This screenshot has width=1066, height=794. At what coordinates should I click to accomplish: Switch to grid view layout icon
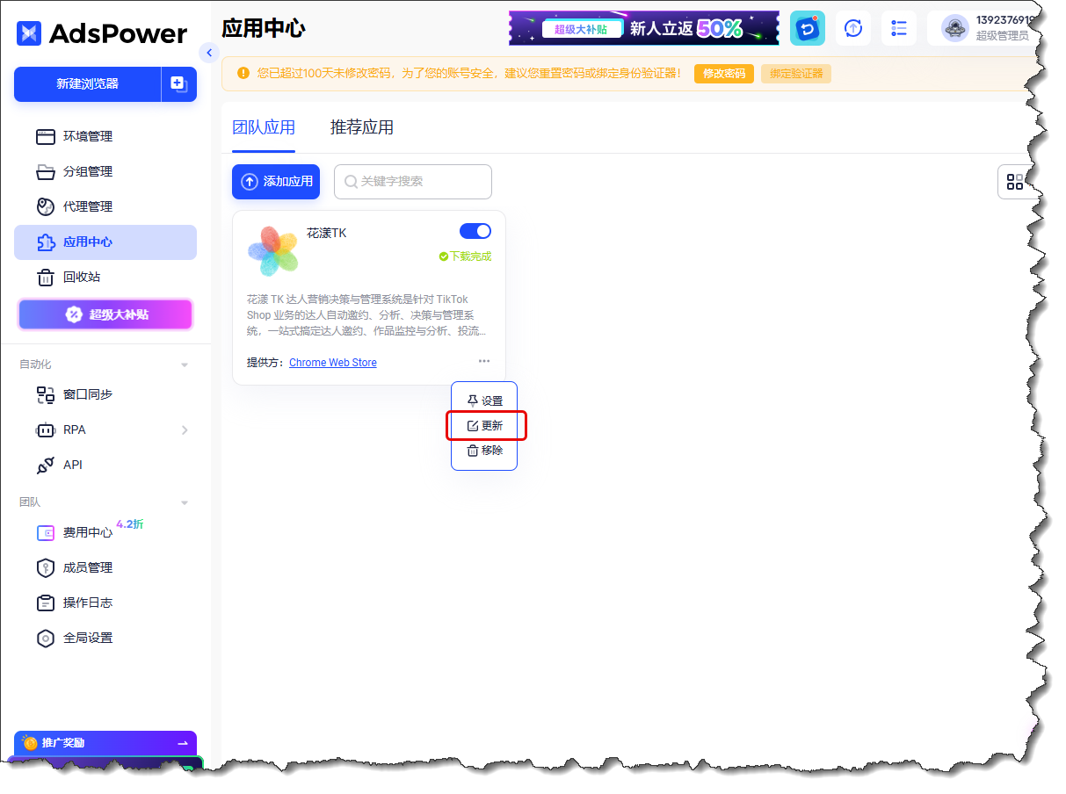click(1014, 182)
